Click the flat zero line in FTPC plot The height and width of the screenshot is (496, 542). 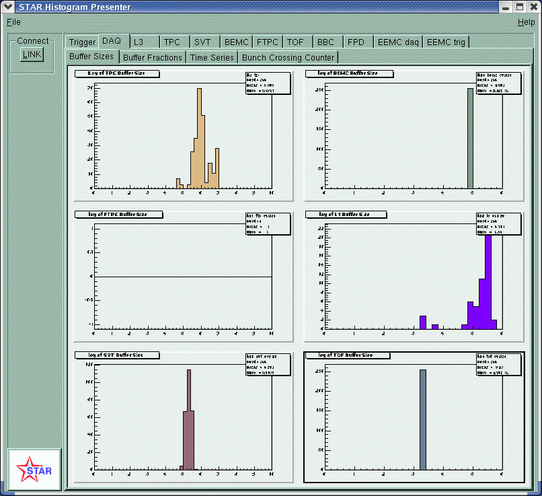pyautogui.click(x=183, y=277)
